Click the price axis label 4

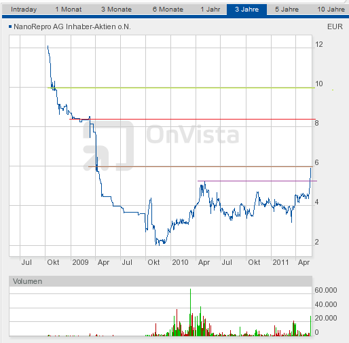316,202
